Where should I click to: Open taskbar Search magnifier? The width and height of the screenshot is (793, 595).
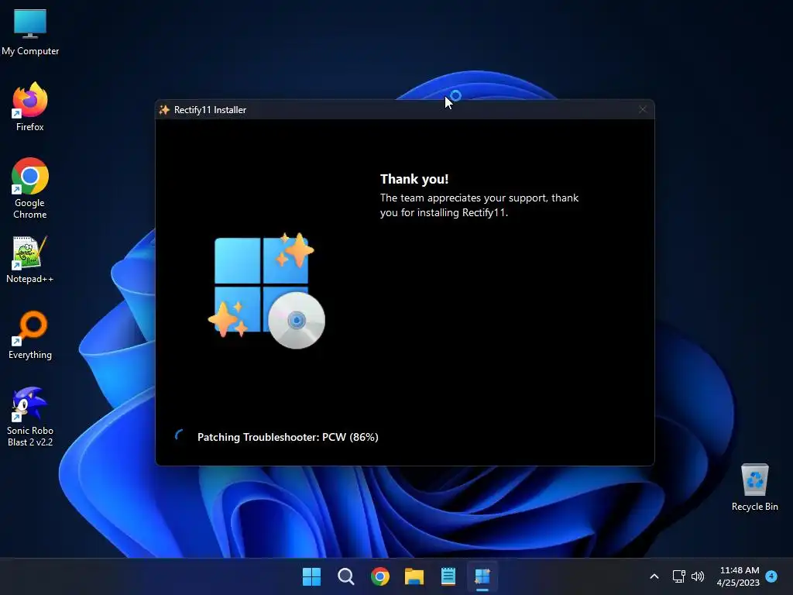pyautogui.click(x=346, y=576)
